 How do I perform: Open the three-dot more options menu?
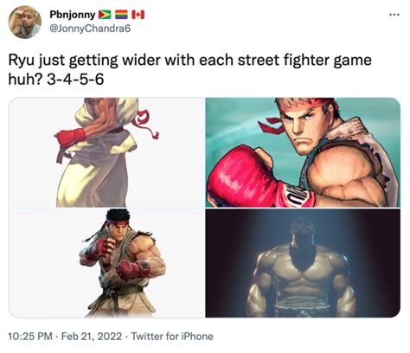tap(394, 15)
